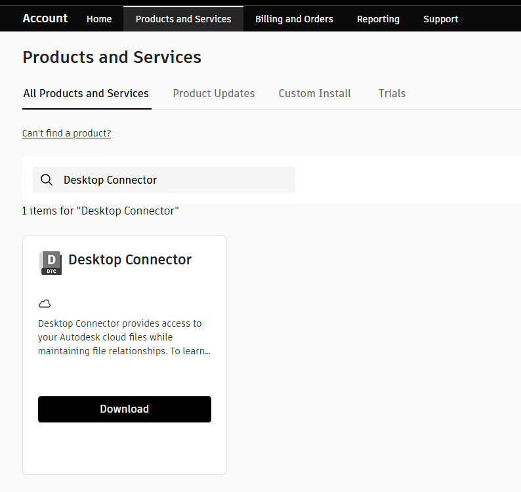Open the Custom Install tab
This screenshot has height=492, width=521.
[314, 93]
